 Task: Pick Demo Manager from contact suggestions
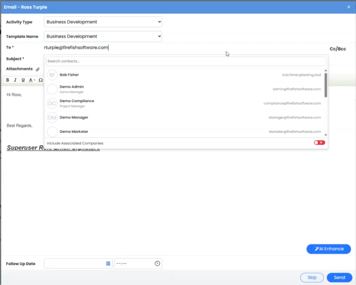coord(74,118)
